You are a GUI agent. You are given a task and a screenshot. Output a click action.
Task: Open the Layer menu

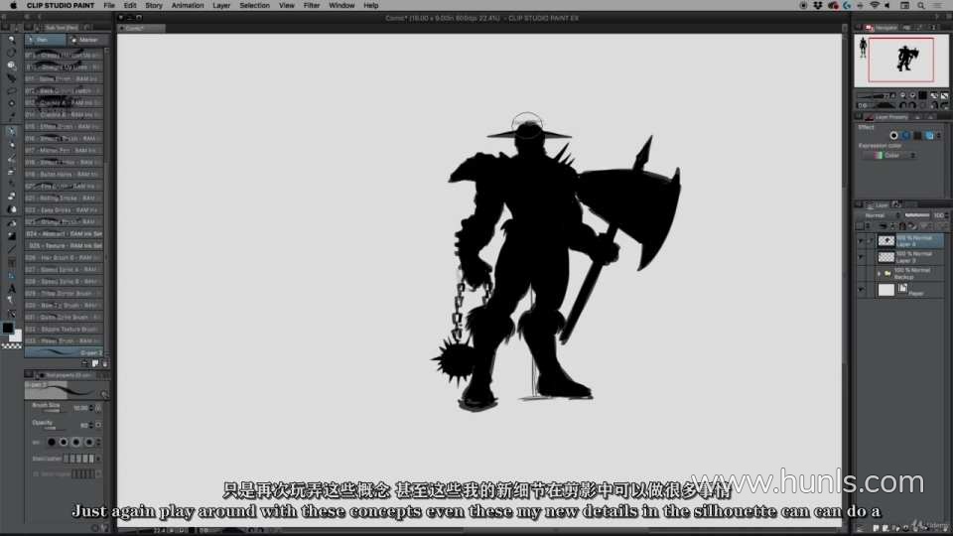point(221,5)
